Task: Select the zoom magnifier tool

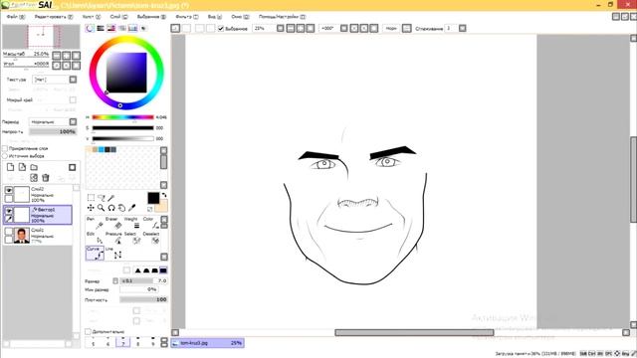Action: [x=101, y=208]
